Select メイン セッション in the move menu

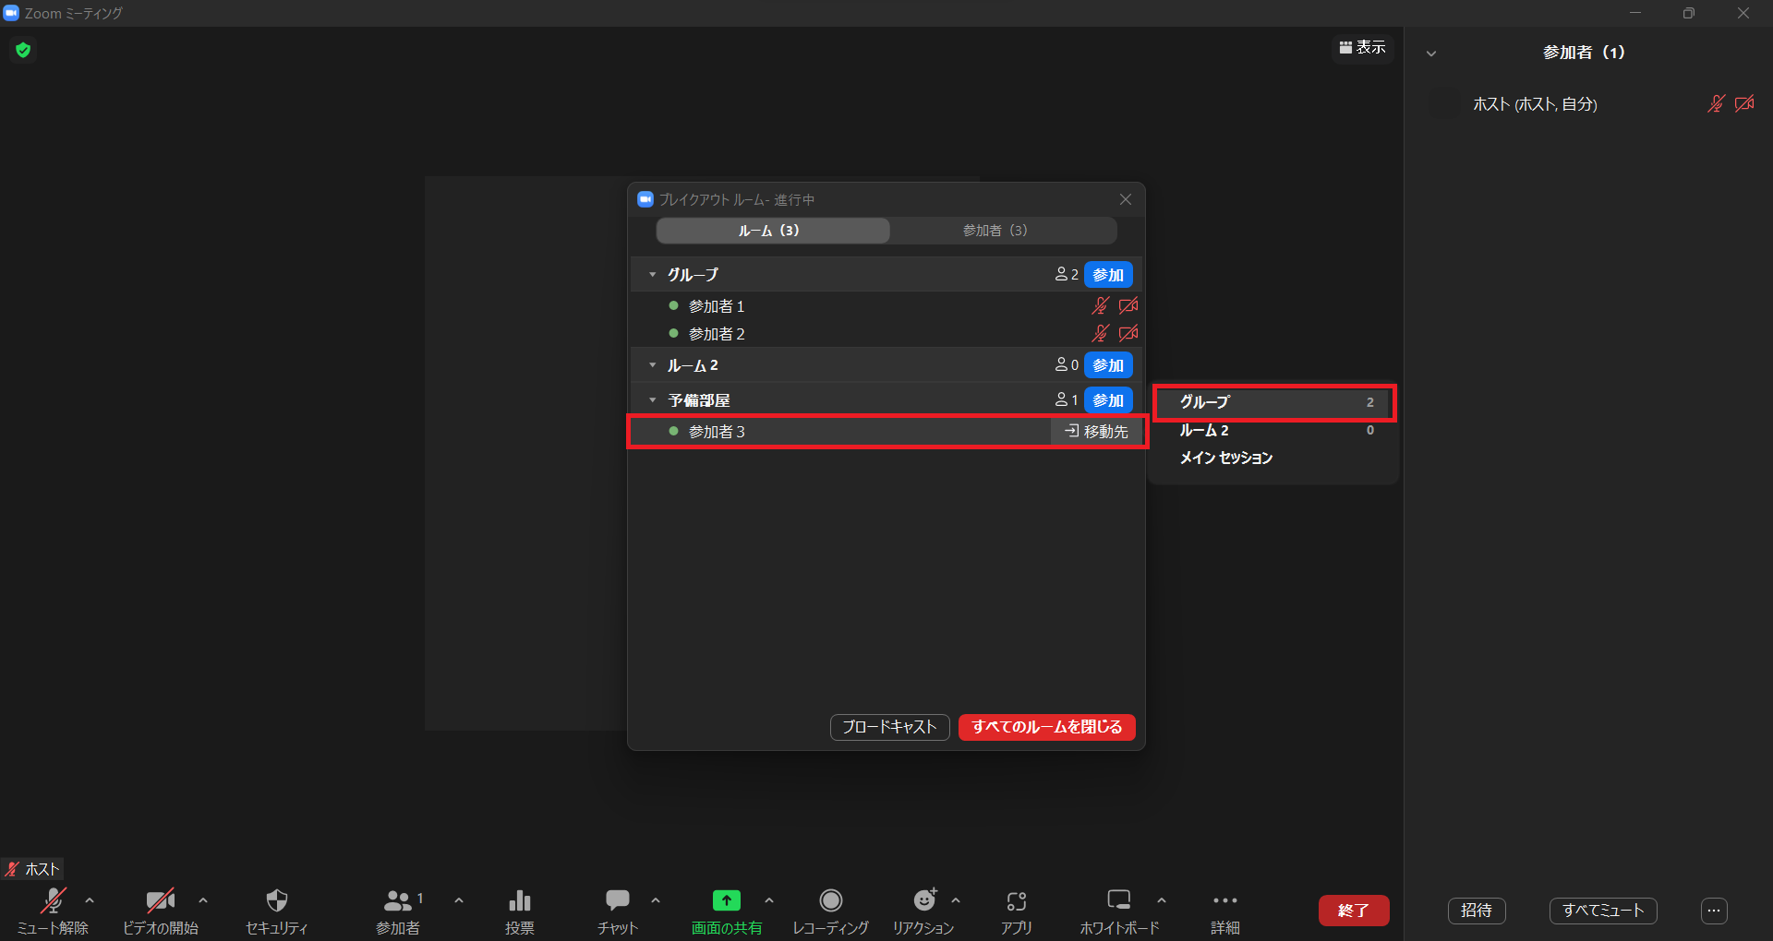pyautogui.click(x=1225, y=459)
